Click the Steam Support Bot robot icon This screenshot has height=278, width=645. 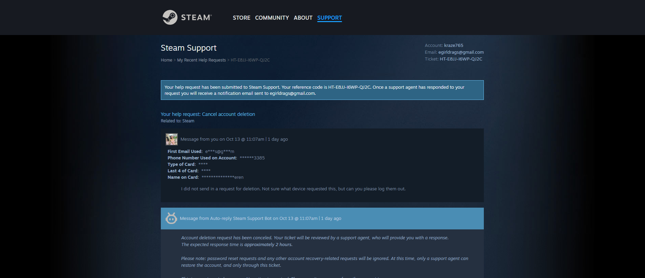[x=171, y=218]
